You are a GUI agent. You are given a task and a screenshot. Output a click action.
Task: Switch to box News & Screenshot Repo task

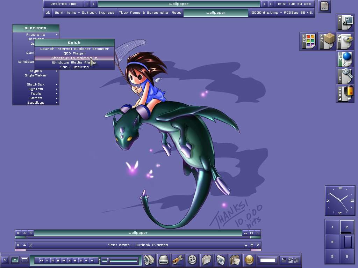pyautogui.click(x=150, y=13)
